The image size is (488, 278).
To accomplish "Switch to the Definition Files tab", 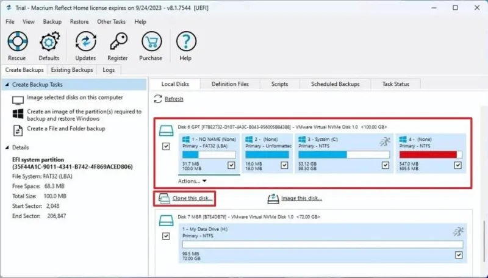I will pyautogui.click(x=230, y=84).
